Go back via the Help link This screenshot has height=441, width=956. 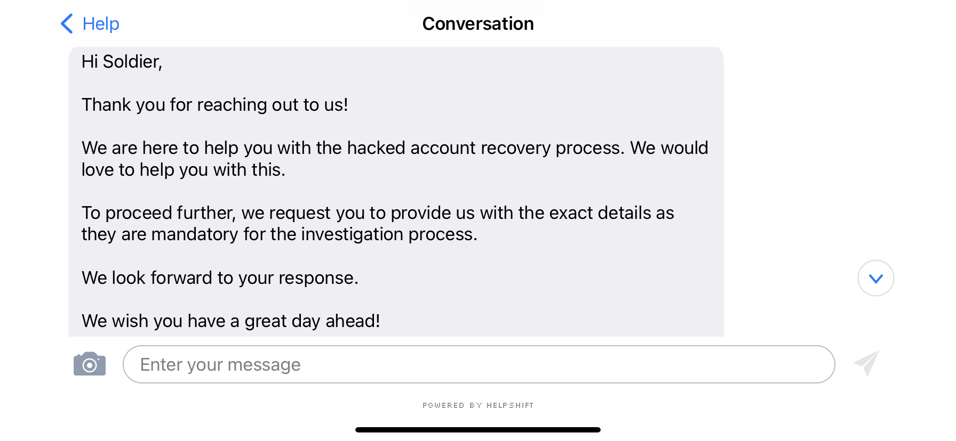pos(101,24)
